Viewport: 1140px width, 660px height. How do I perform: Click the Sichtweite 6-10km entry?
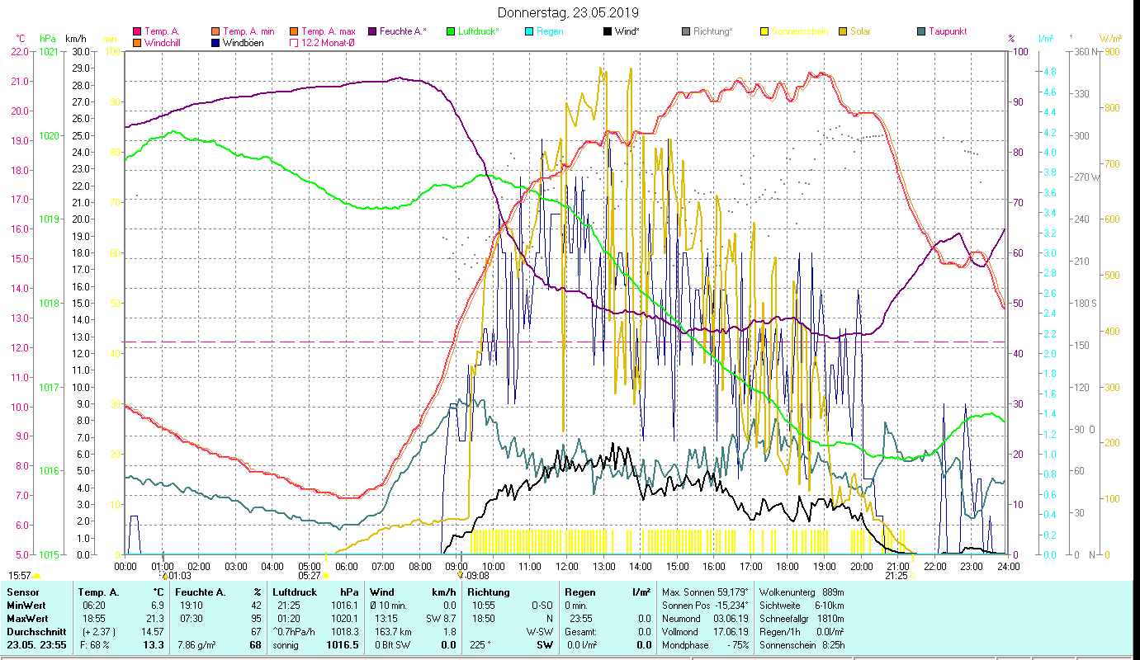tap(802, 605)
